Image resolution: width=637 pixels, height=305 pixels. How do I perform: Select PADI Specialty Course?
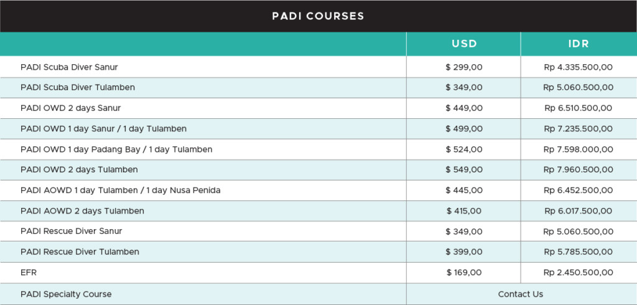(x=66, y=294)
